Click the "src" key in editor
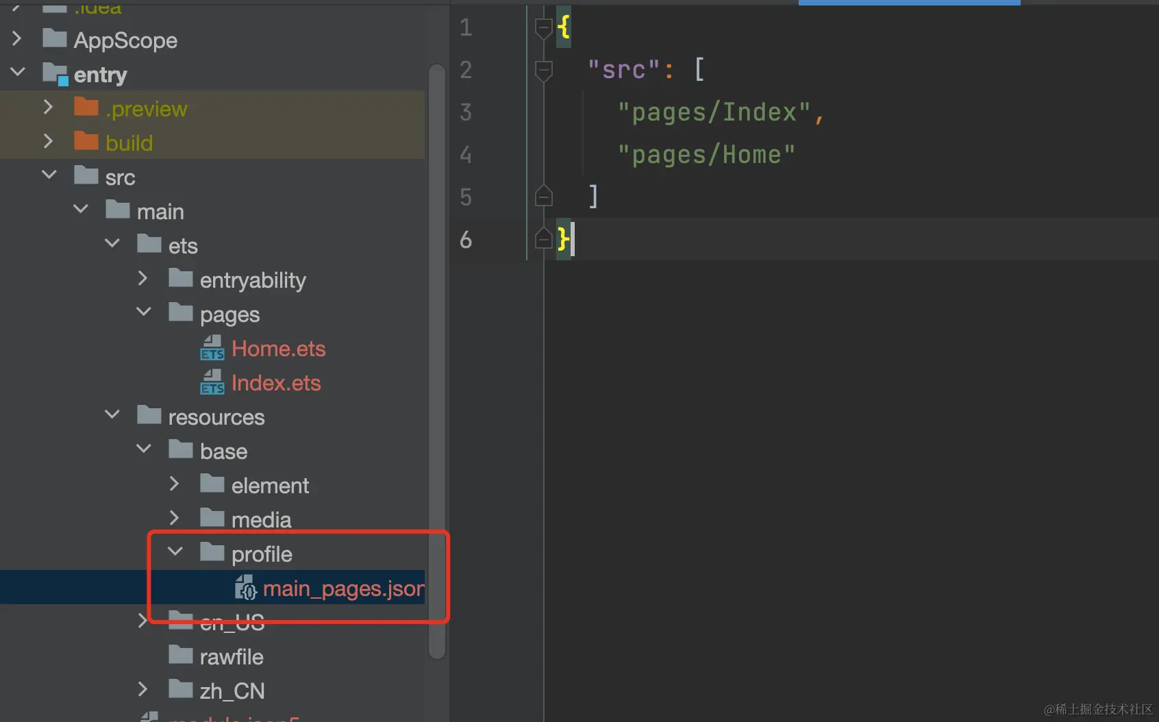The height and width of the screenshot is (722, 1159). (x=623, y=70)
